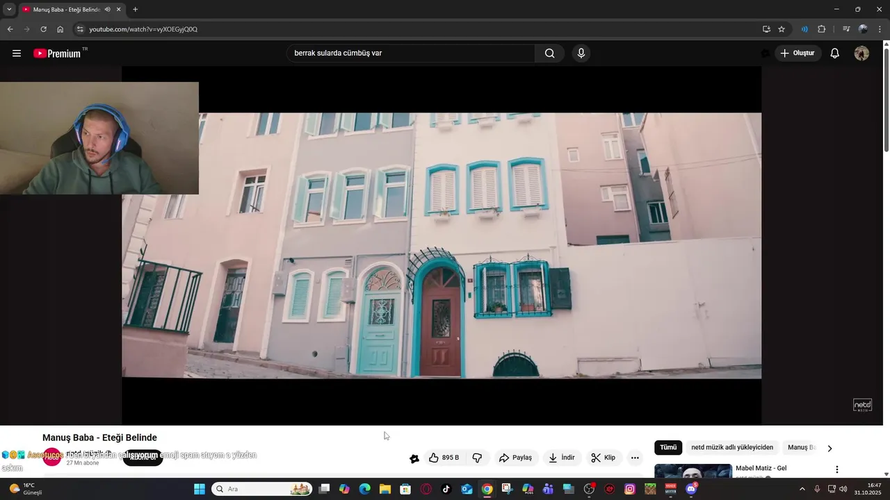Click the icon left of the like button
The width and height of the screenshot is (890, 500).
click(x=414, y=458)
